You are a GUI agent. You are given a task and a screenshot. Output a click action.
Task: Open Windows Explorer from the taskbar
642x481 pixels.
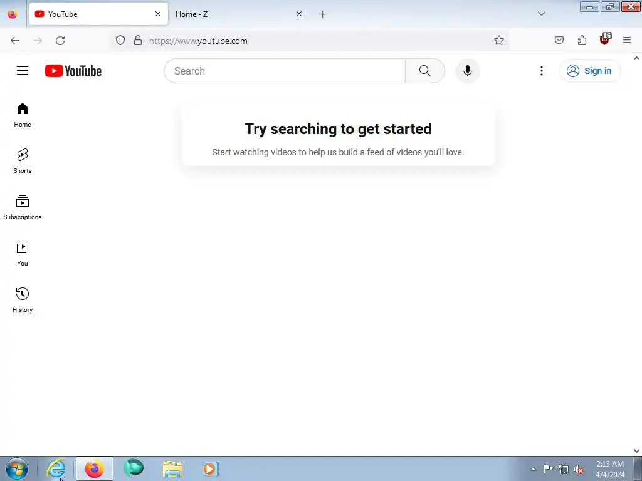[x=172, y=468]
